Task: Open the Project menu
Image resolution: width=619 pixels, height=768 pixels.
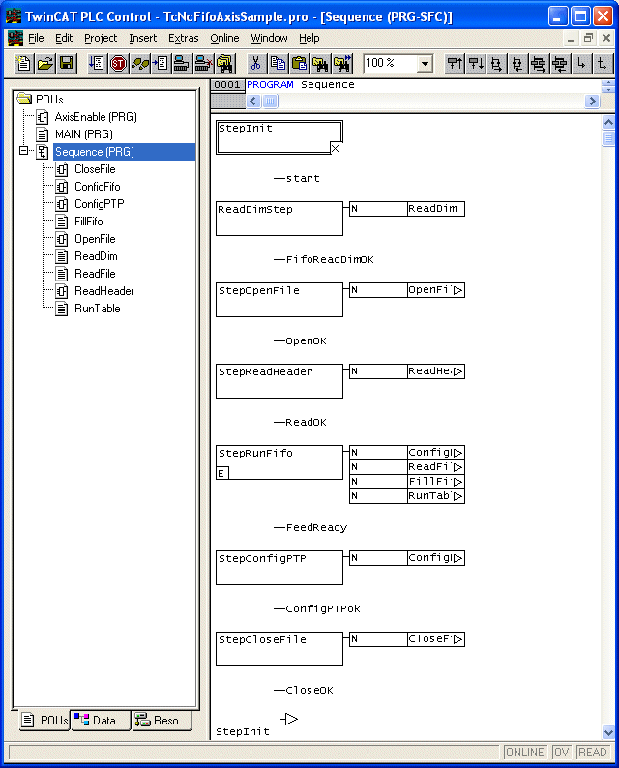Action: [x=101, y=38]
